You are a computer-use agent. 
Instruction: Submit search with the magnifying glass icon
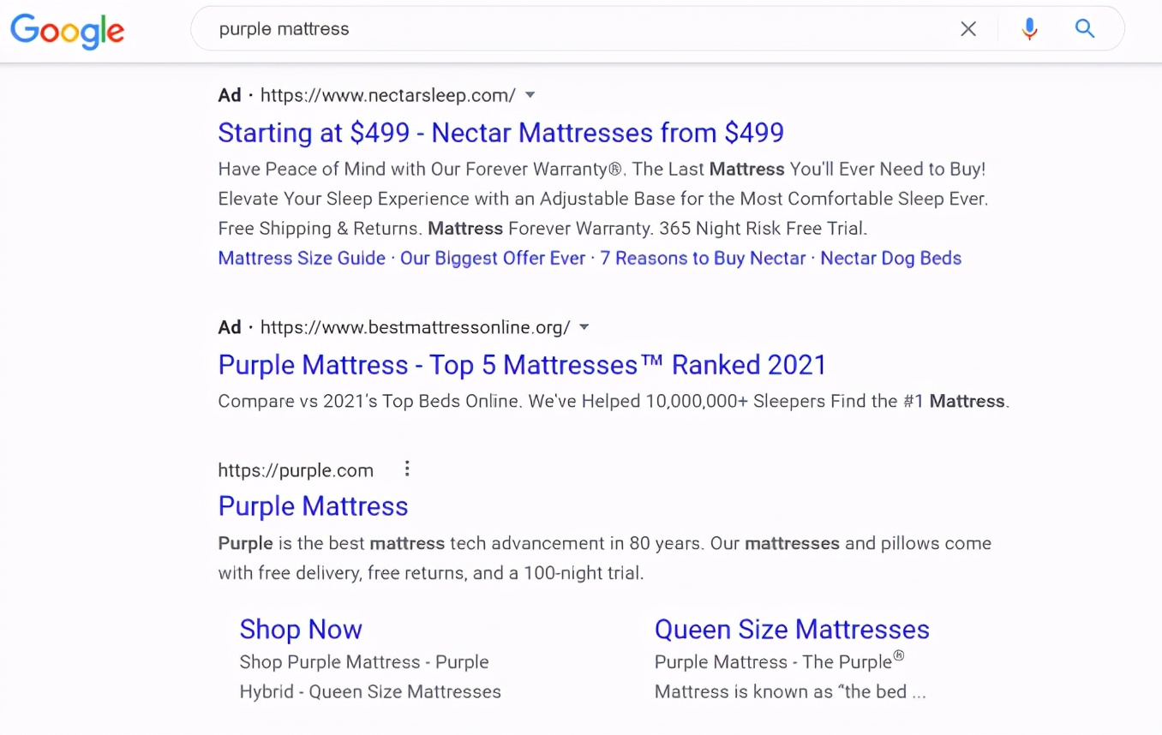(1085, 29)
